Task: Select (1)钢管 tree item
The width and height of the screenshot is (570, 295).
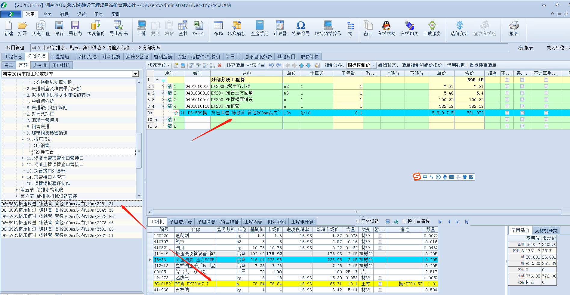Action: [42, 146]
